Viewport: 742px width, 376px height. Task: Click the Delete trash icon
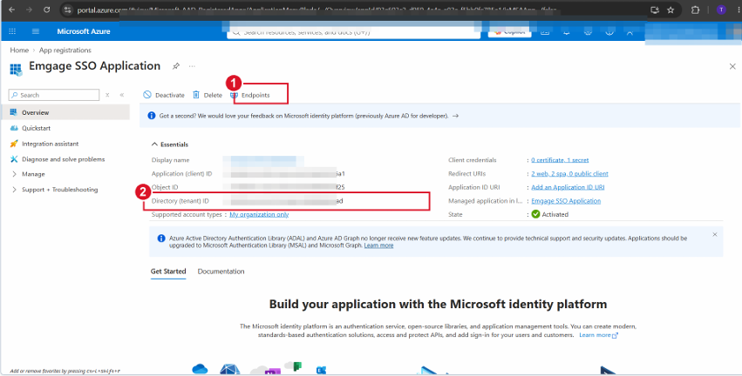(x=196, y=95)
